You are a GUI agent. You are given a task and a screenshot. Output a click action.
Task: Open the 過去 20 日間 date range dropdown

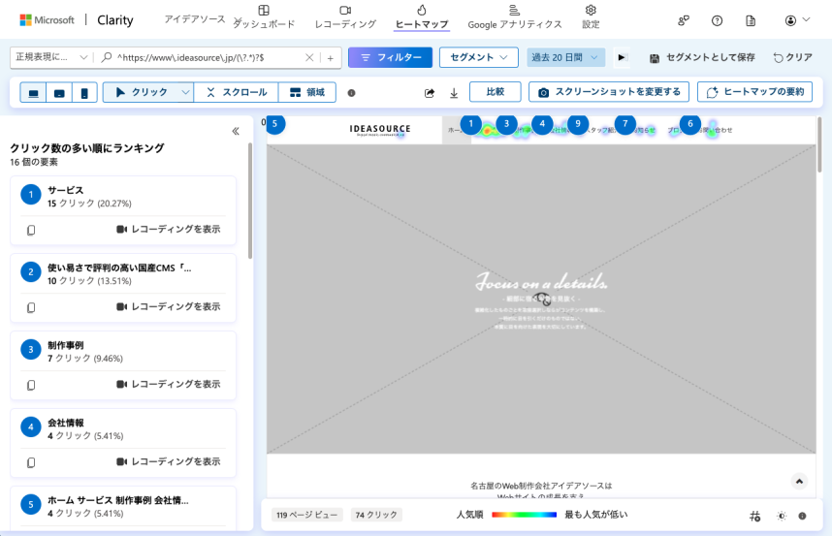tap(565, 57)
